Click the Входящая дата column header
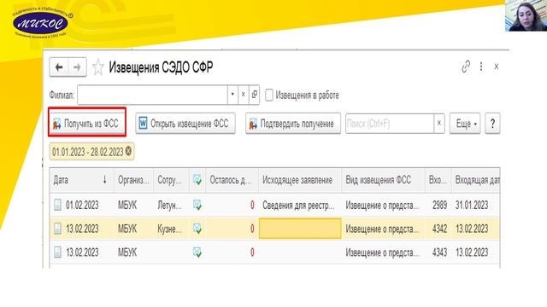This screenshot has width=547, height=307. pos(476,180)
